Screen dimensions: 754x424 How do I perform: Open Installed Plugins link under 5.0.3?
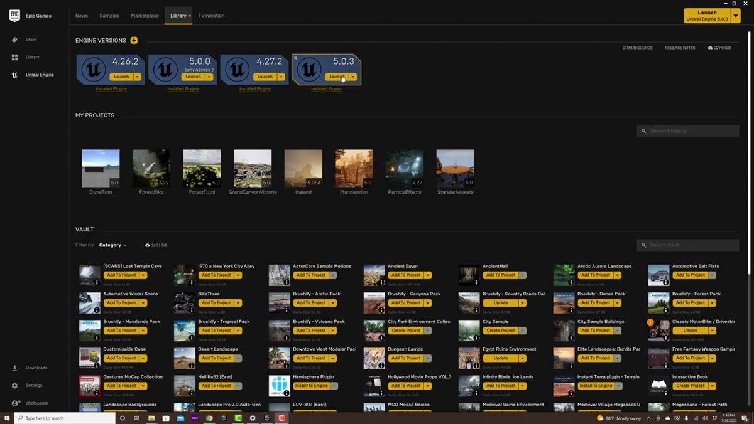[x=327, y=89]
